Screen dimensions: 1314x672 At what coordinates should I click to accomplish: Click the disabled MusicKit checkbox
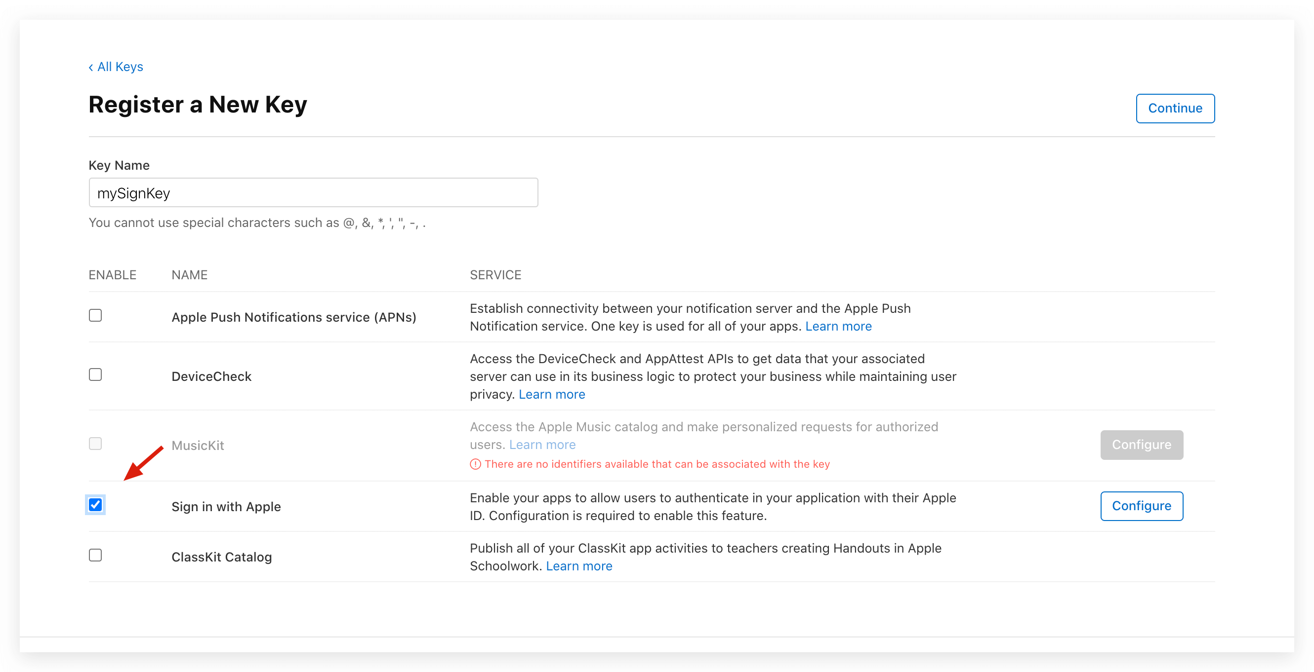pos(95,443)
